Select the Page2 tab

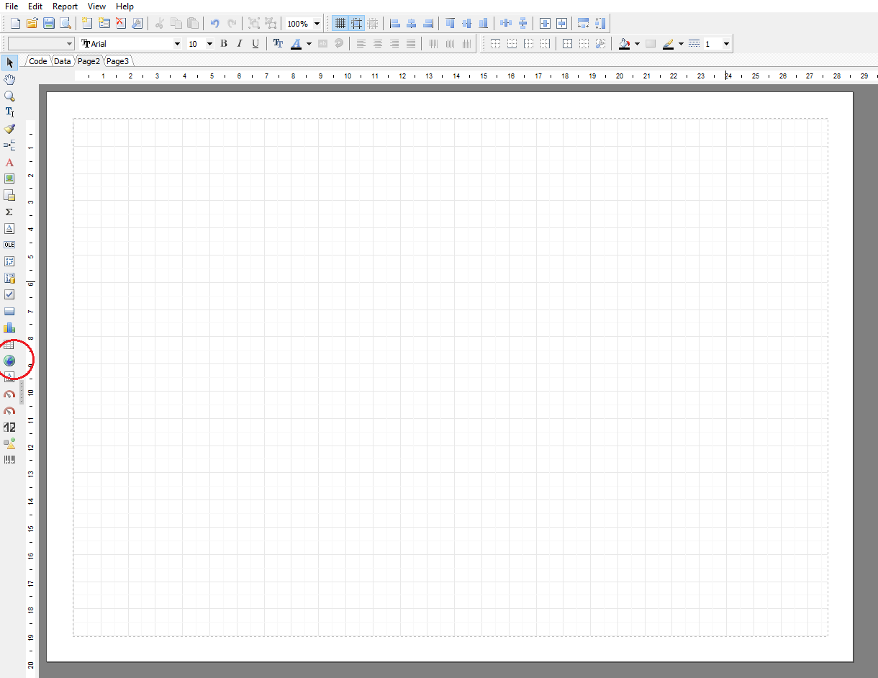tap(89, 61)
